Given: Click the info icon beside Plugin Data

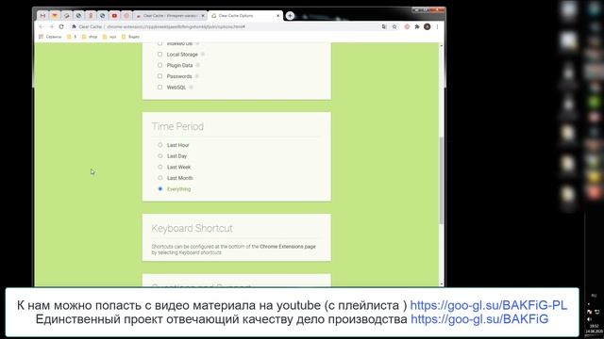Looking at the screenshot, I should click(197, 65).
